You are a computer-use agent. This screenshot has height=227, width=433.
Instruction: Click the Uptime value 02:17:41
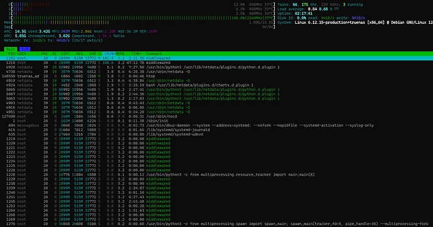304,14
